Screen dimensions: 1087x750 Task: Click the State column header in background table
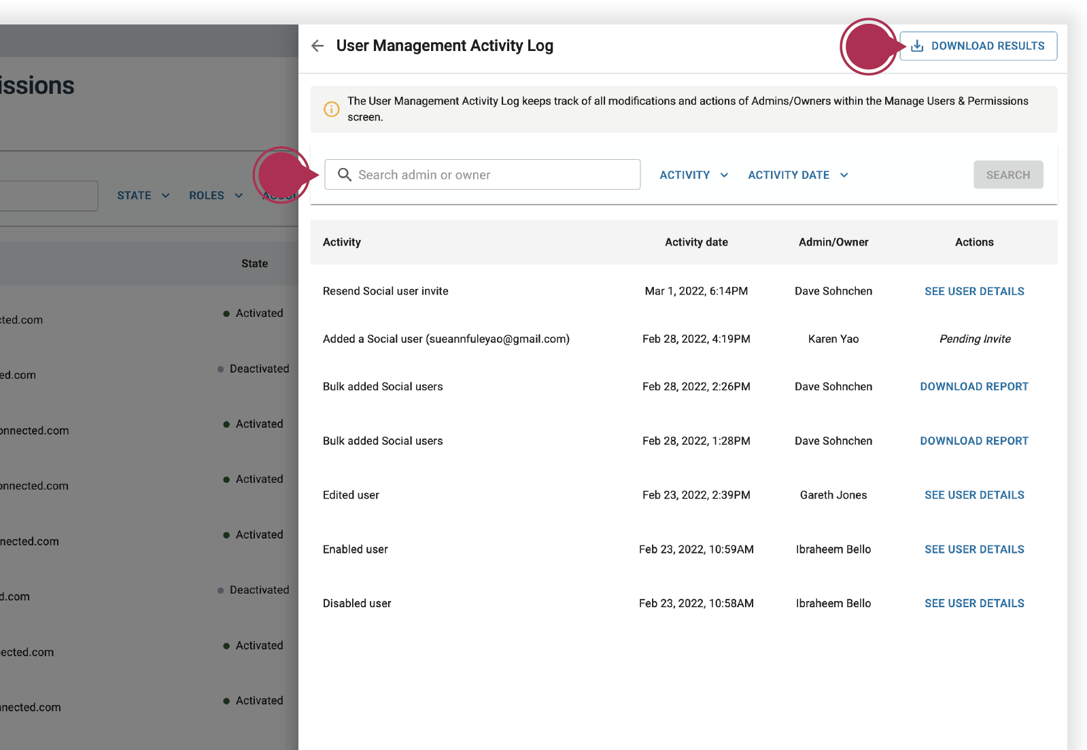click(x=254, y=263)
